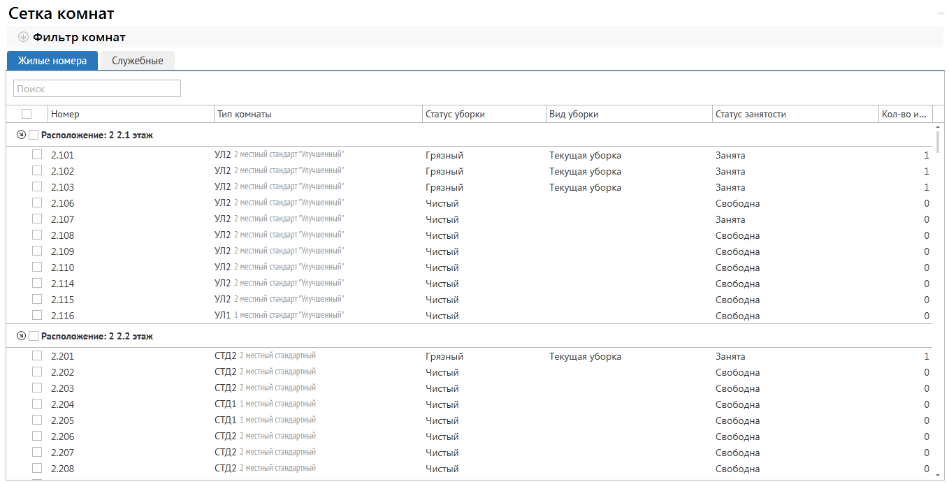This screenshot has width=949, height=484.
Task: Click the scrollbar up arrow
Action: pos(938,128)
